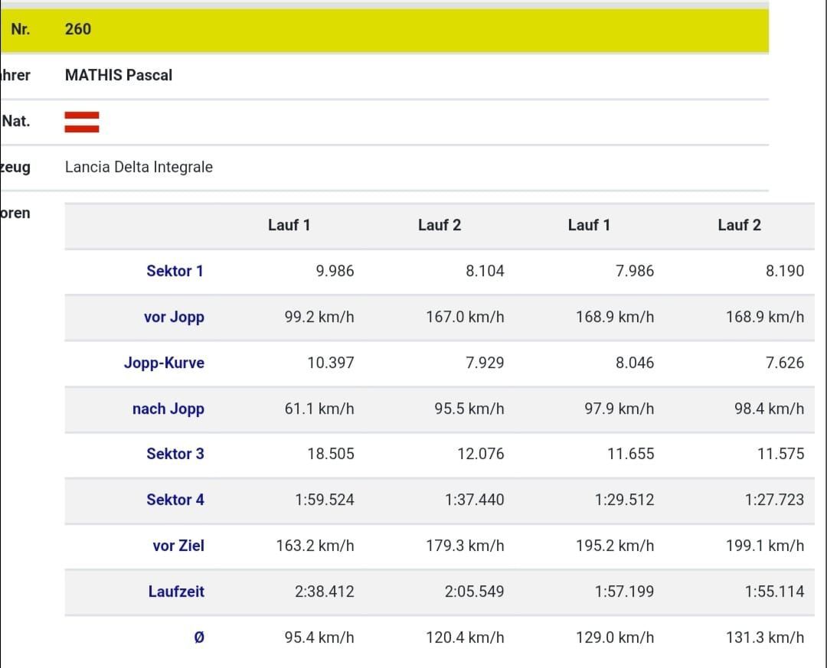The height and width of the screenshot is (668, 827).
Task: Click the Sektor 4 row label
Action: 175,500
